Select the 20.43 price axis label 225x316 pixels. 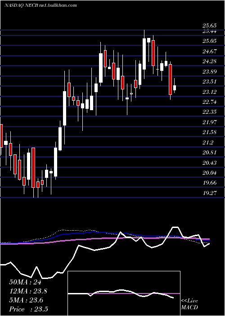click(x=210, y=163)
